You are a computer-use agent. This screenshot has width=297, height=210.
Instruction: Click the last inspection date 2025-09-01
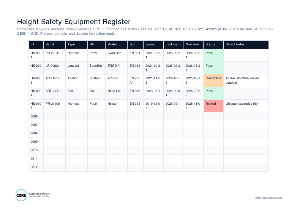pos(173,93)
